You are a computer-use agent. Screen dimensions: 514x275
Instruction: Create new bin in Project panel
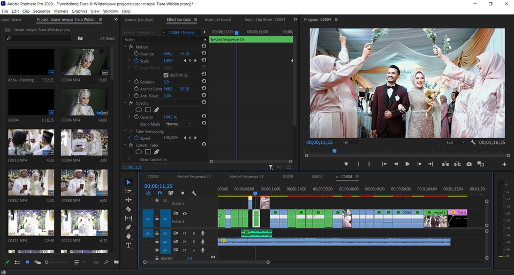[116, 262]
